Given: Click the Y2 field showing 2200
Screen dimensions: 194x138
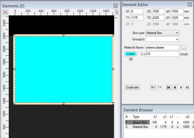Looking at the screenshot, I should (x=158, y=18).
